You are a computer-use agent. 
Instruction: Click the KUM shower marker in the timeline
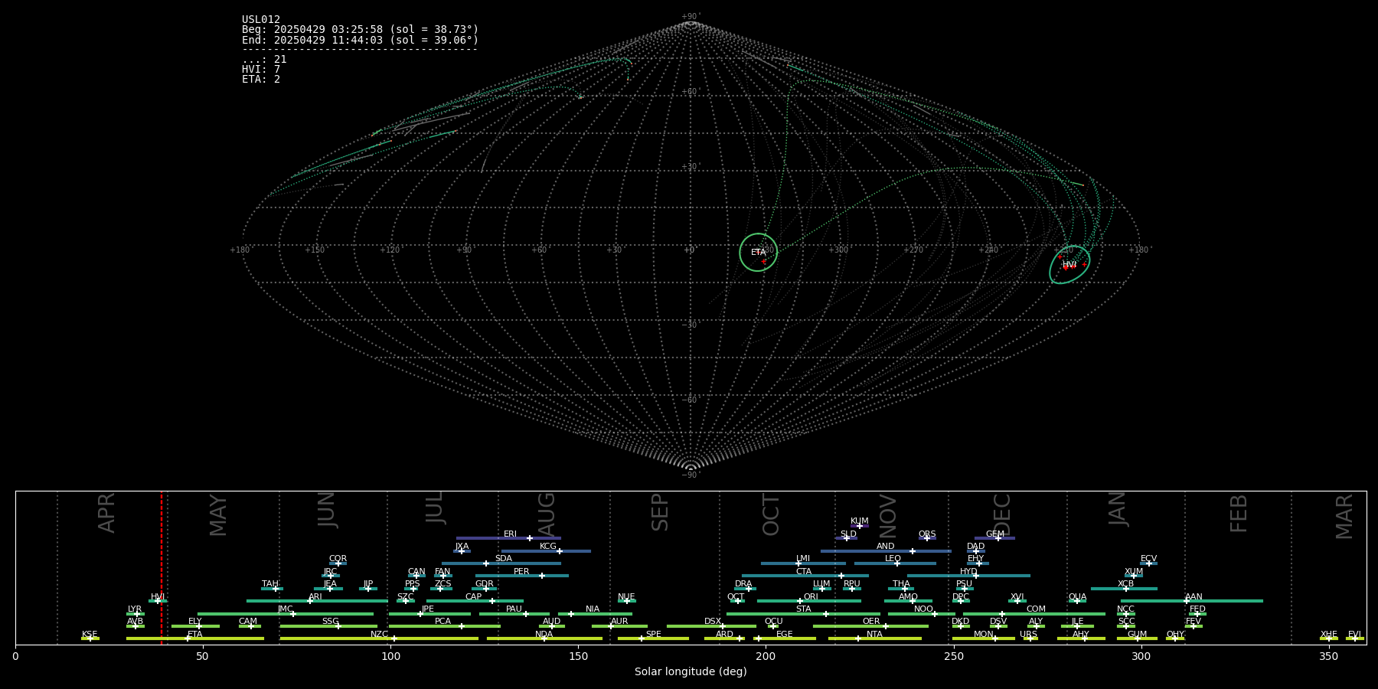click(860, 526)
